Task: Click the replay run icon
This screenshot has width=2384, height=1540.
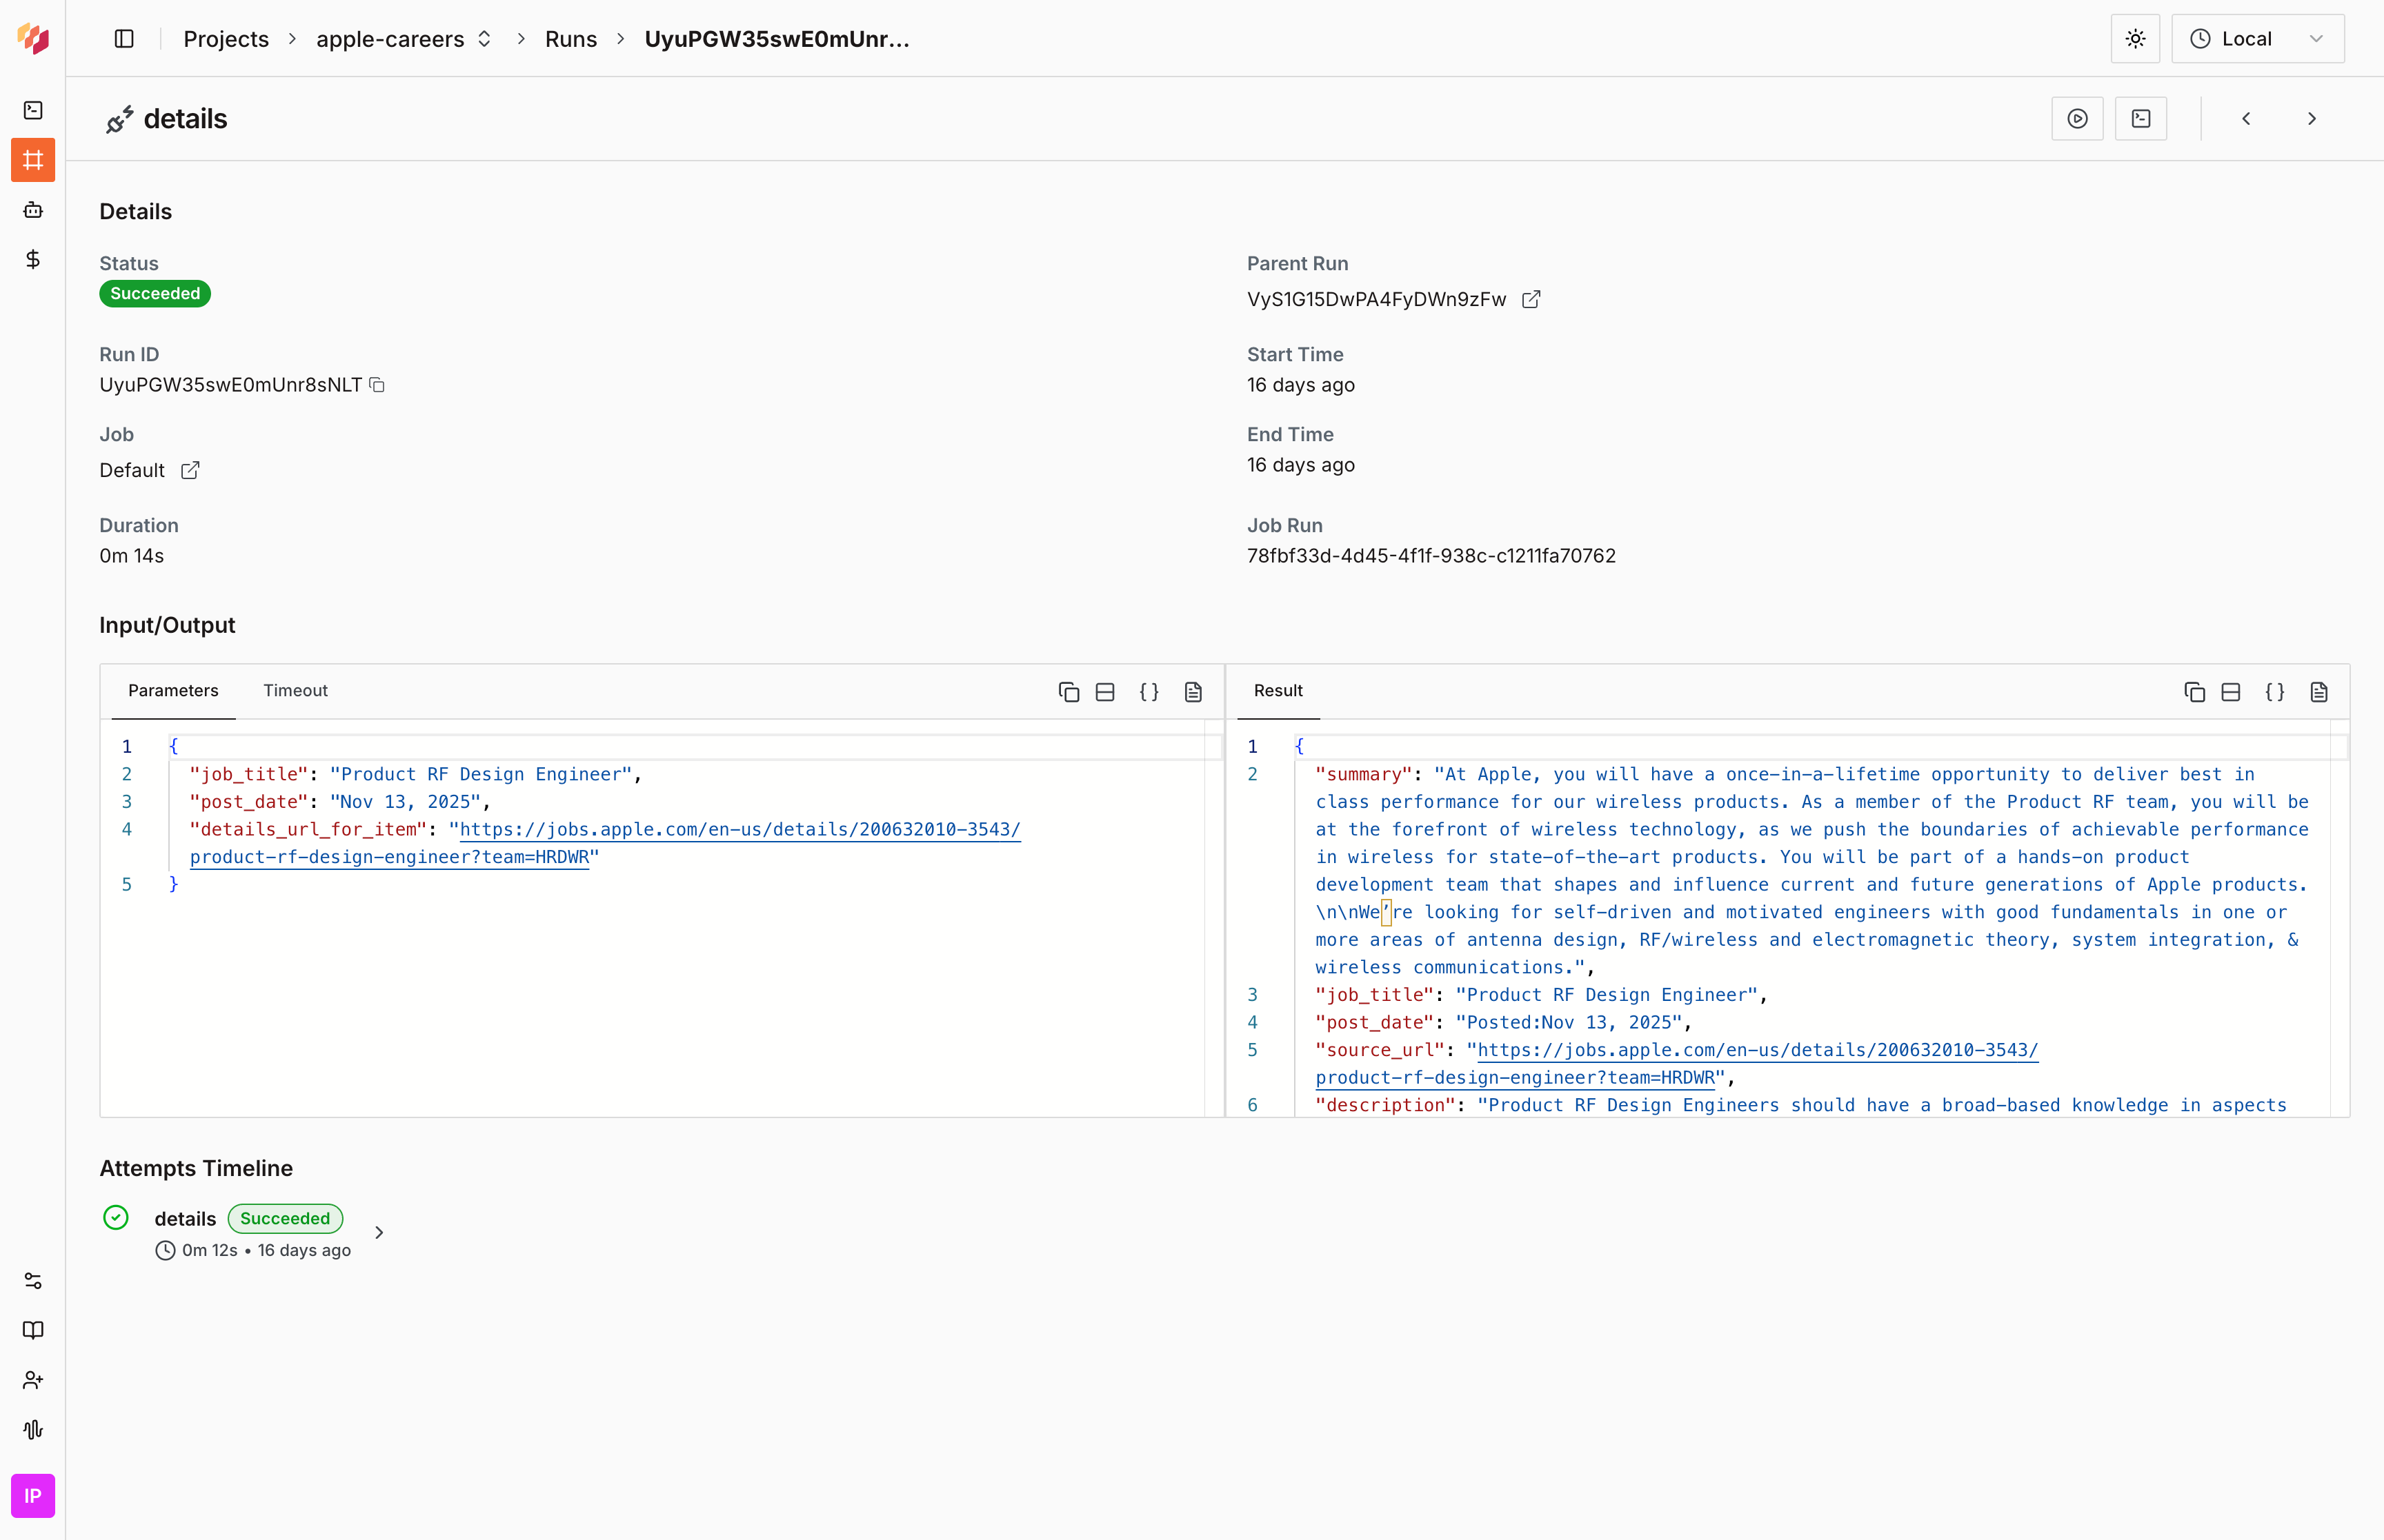Action: tap(2077, 119)
